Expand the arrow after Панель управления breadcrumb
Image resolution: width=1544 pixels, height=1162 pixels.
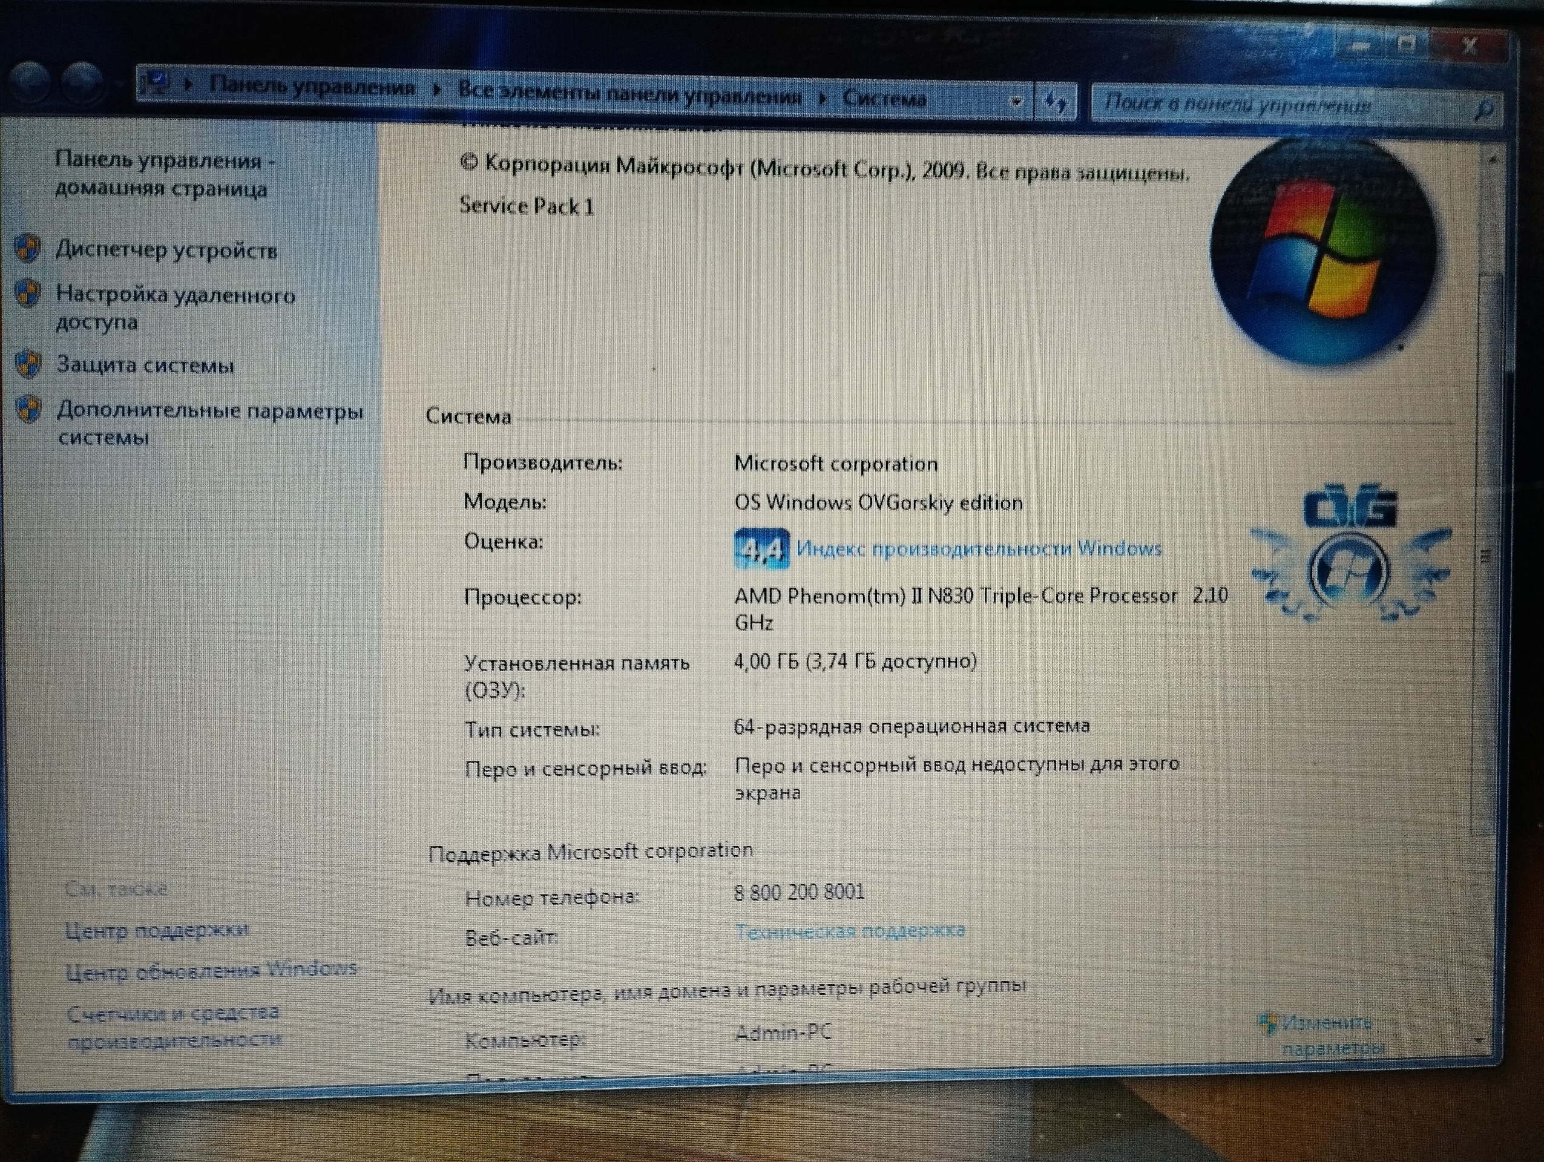point(437,90)
